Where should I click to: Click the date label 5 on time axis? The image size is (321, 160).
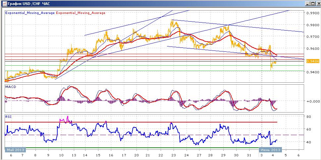pos(286,155)
